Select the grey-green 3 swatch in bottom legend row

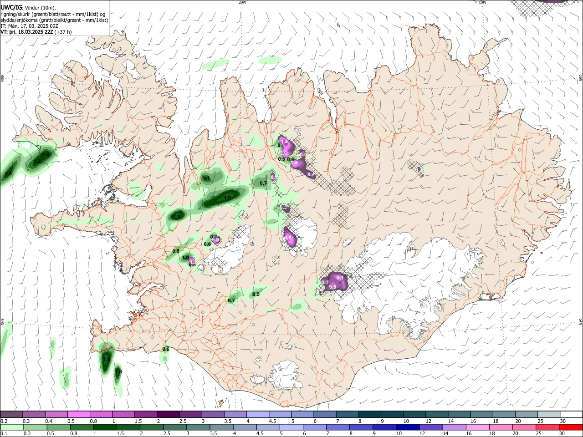tap(198, 427)
